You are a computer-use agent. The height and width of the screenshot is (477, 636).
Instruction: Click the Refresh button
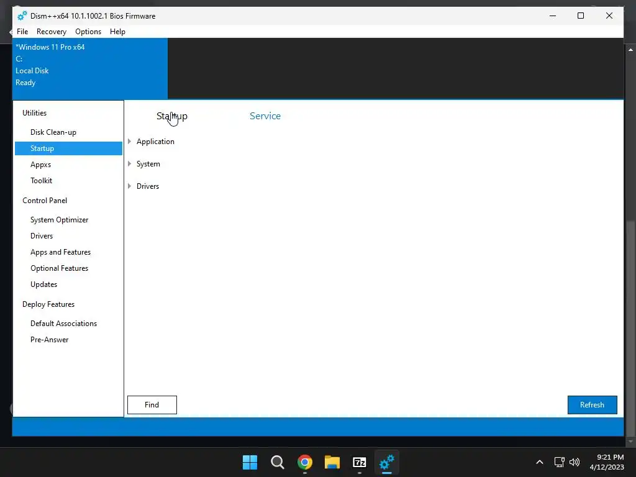click(x=592, y=405)
